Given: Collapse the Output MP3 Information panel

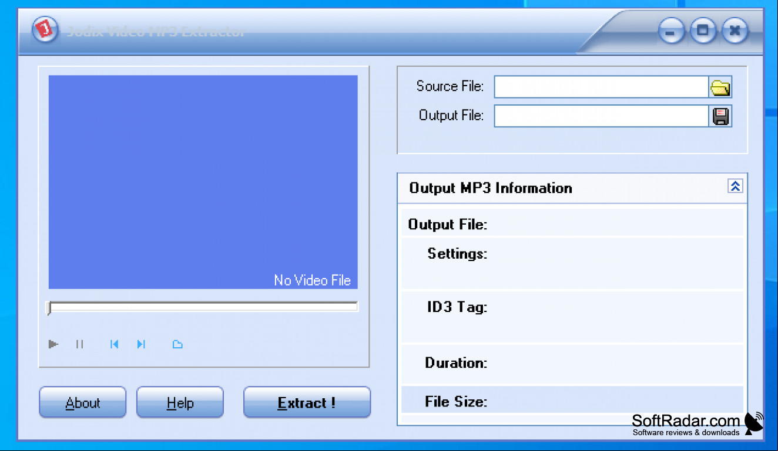Looking at the screenshot, I should pyautogui.click(x=735, y=186).
